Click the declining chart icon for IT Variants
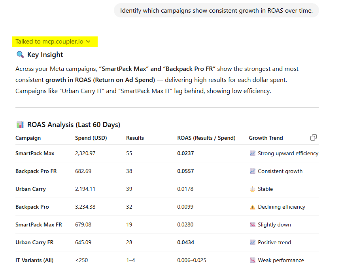Viewport: 342px width, 272px height. click(x=252, y=260)
